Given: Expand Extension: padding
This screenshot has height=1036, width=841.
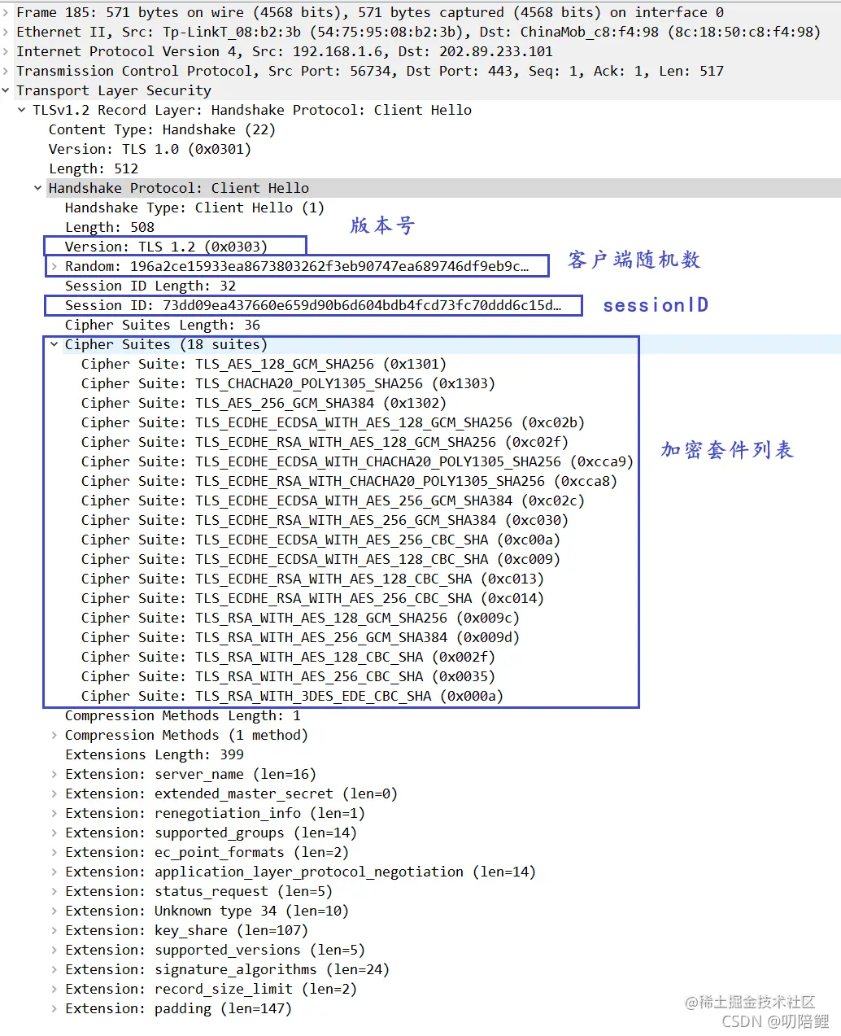Looking at the screenshot, I should [54, 1008].
